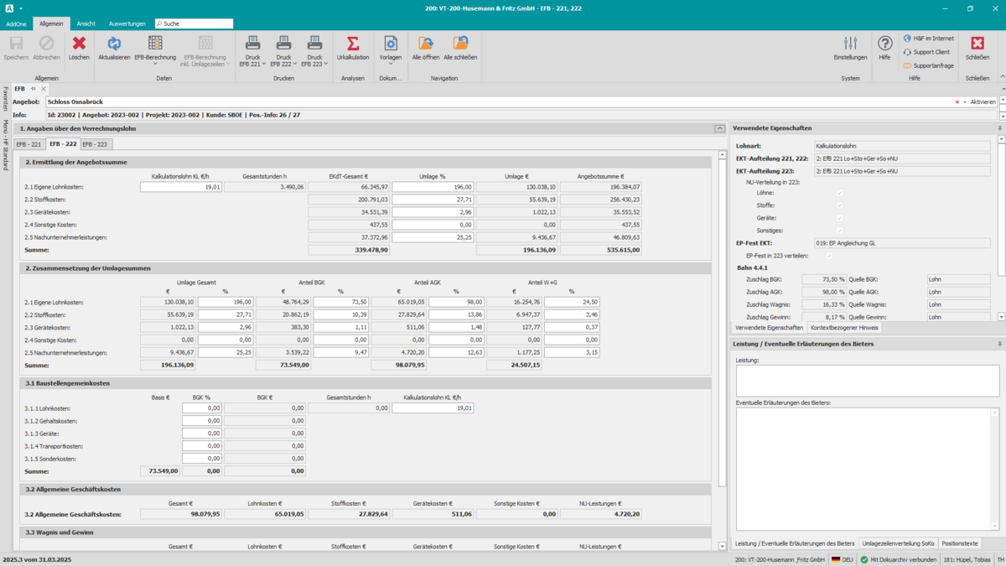This screenshot has height=566, width=1006.
Task: Click the Kalkulationslohn field showing 19,01
Action: (180, 187)
